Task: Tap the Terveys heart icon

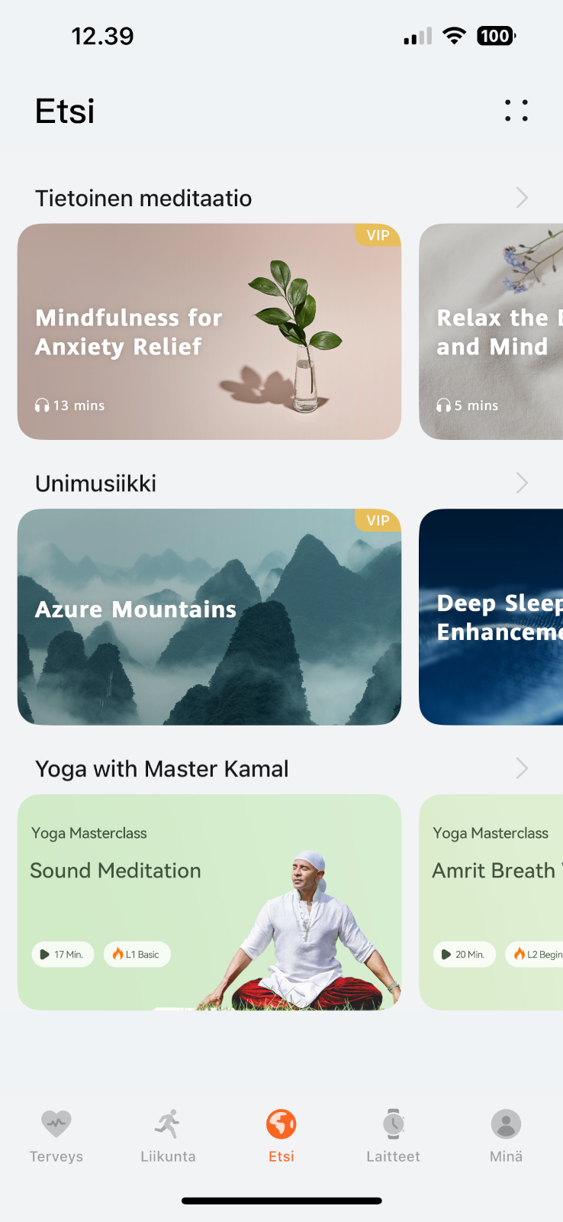Action: [56, 1123]
